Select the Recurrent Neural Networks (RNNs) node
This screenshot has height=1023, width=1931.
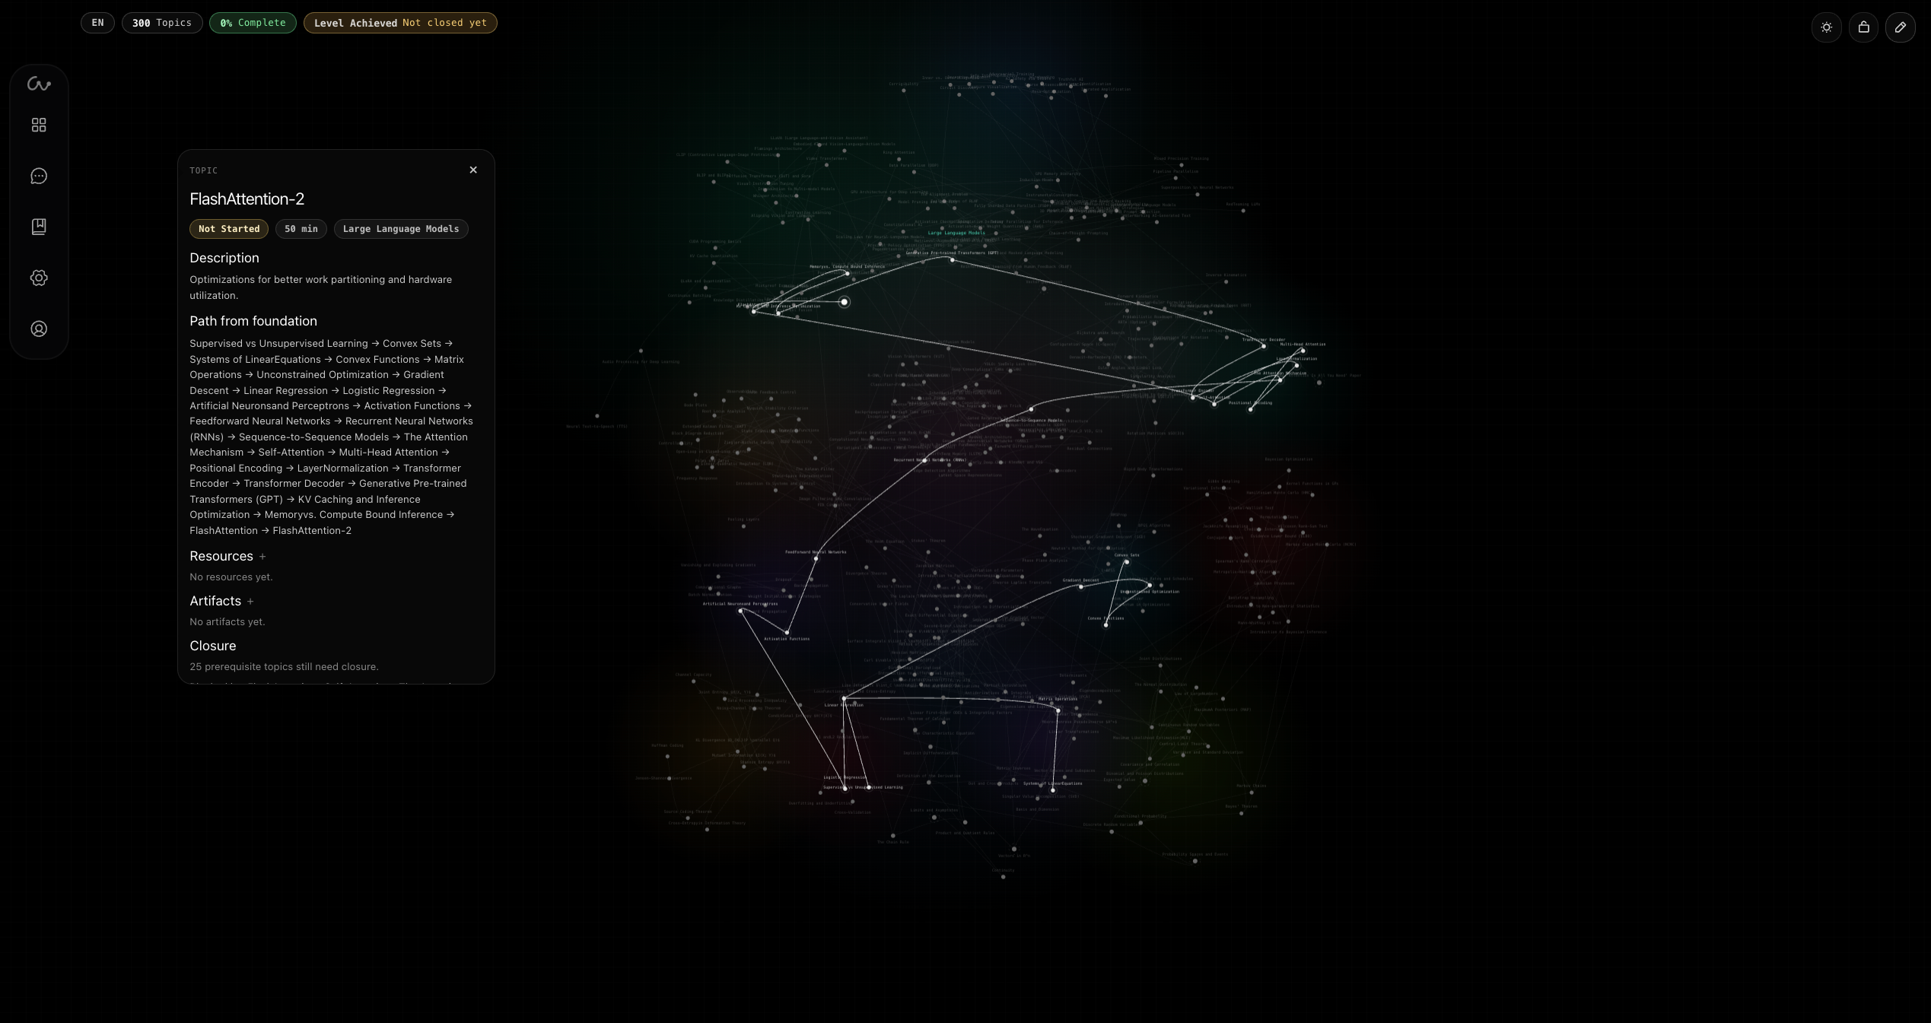click(926, 459)
